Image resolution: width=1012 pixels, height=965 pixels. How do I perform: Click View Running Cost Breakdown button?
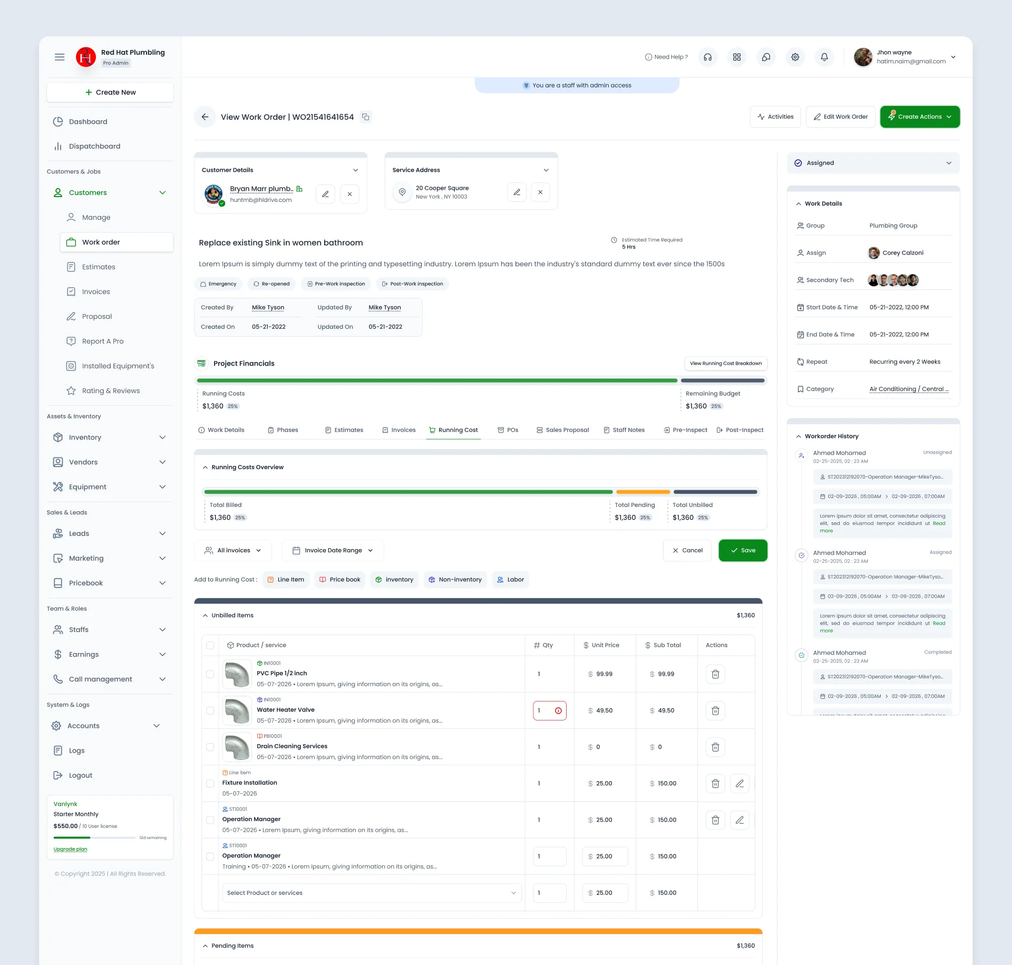click(x=726, y=364)
